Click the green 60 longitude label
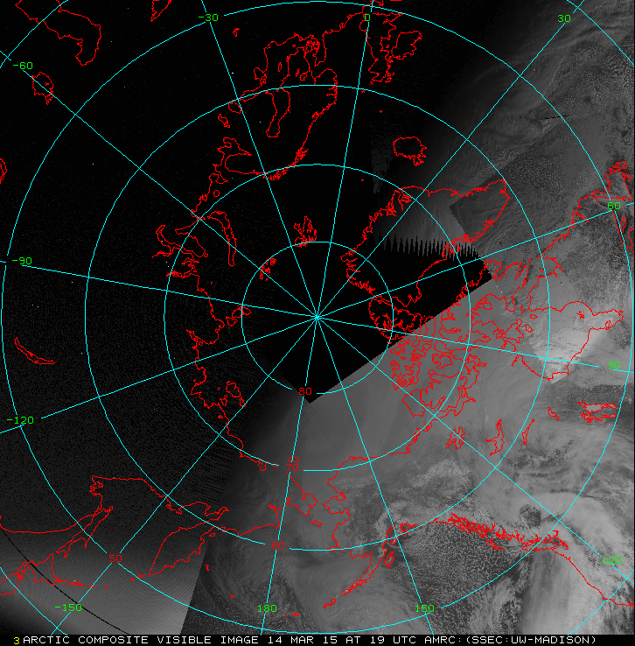This screenshot has height=646, width=635. click(x=614, y=206)
